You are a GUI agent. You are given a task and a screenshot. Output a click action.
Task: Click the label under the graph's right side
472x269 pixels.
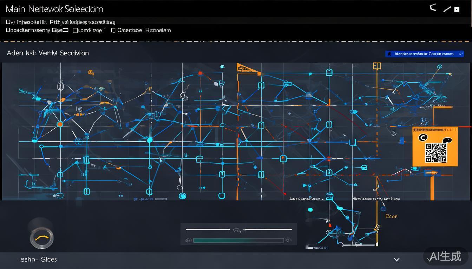click(x=376, y=199)
